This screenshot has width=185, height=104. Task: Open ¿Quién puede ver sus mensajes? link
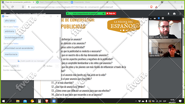31,61
